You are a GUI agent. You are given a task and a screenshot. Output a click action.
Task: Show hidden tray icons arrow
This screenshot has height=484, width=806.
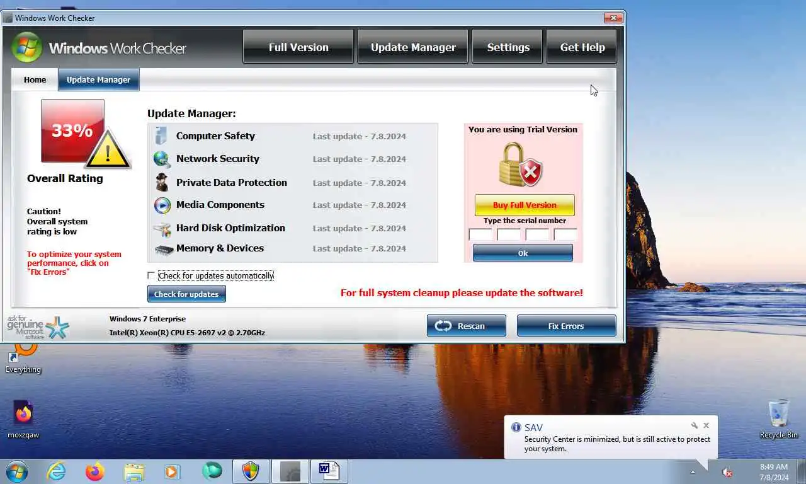click(x=693, y=472)
